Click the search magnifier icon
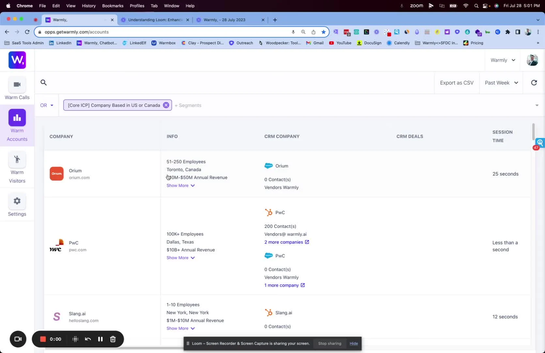Viewport: 545px width, 353px height. (x=43, y=83)
